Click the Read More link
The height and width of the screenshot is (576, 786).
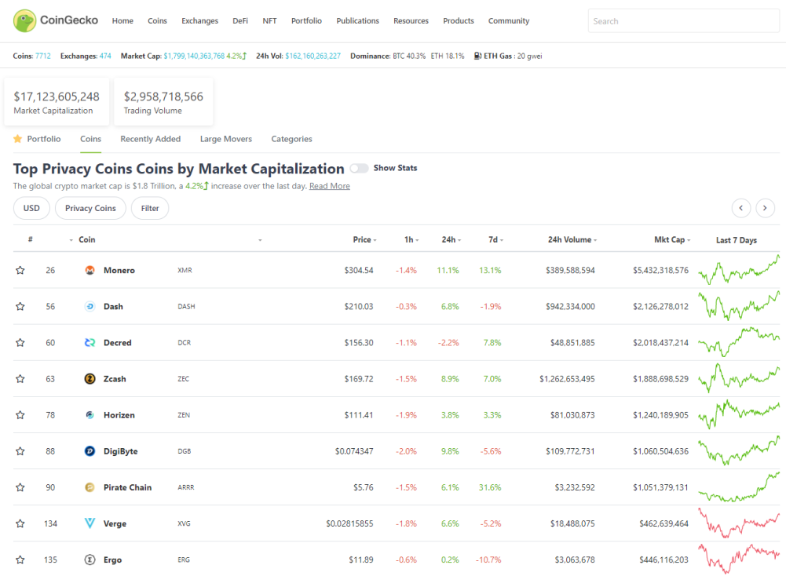tap(329, 186)
